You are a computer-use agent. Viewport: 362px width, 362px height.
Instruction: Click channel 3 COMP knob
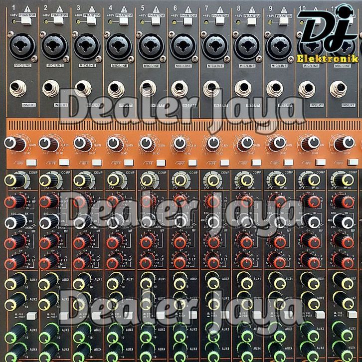click(x=82, y=179)
